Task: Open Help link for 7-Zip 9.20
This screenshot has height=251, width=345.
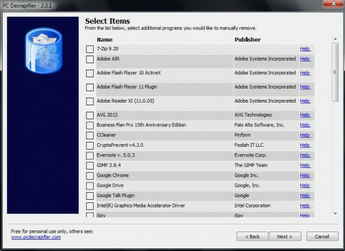Action: [305, 49]
